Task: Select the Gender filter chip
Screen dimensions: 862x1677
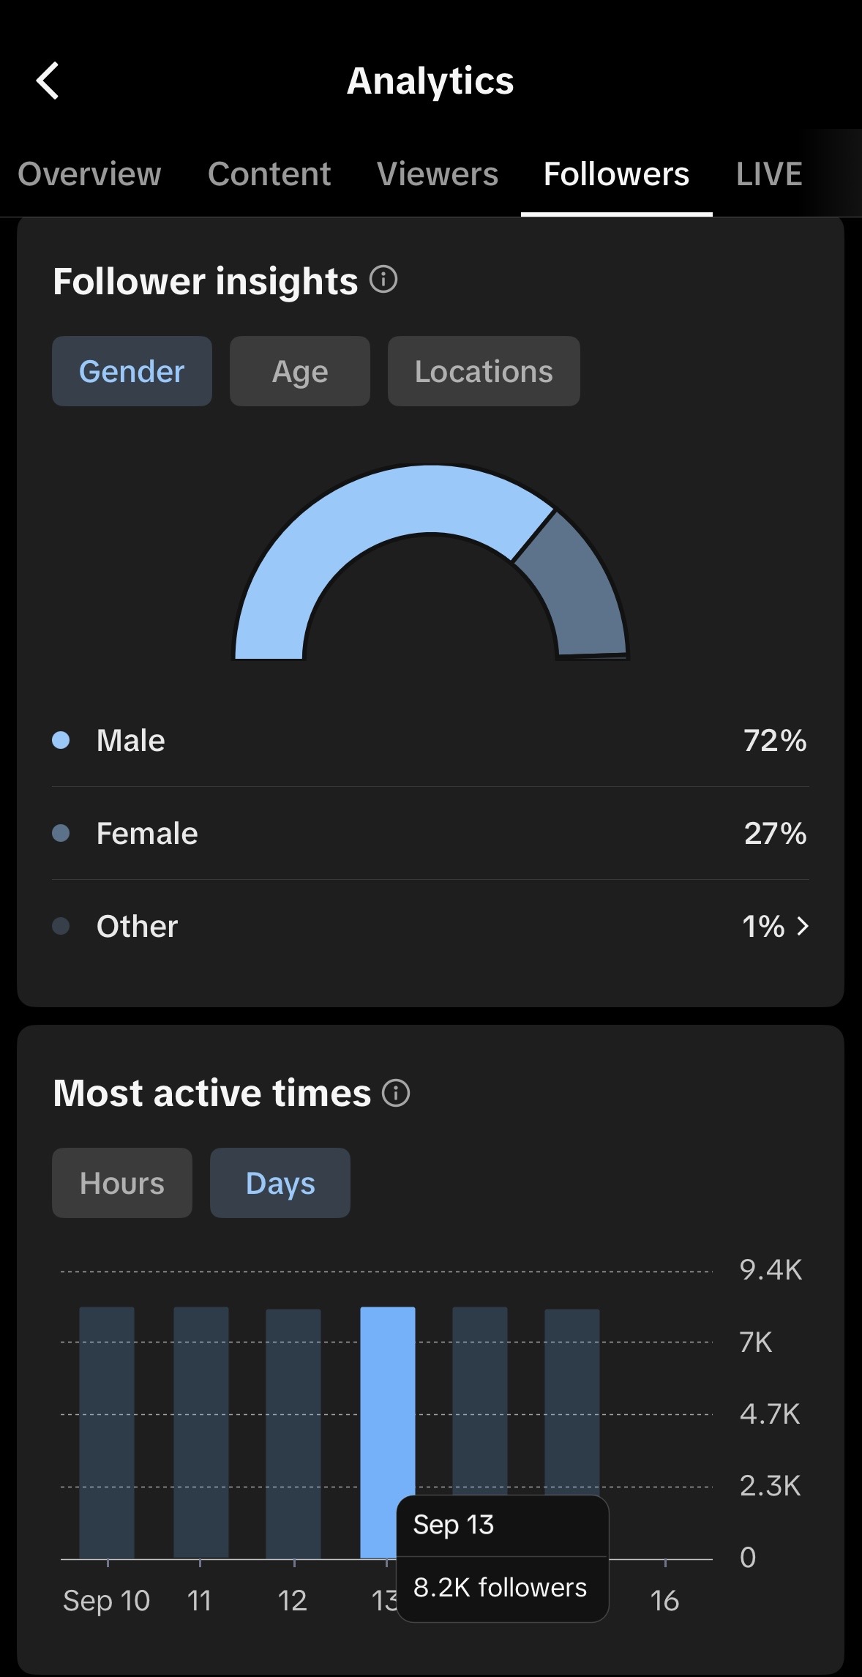Action: (132, 371)
